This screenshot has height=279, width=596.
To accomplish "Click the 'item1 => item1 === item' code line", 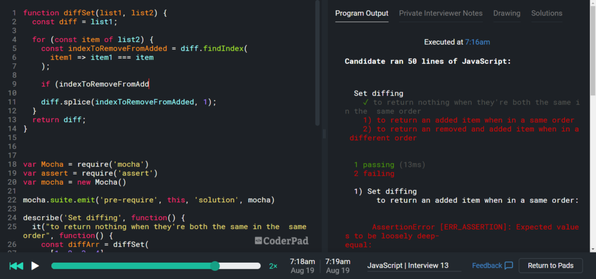I will click(x=102, y=58).
